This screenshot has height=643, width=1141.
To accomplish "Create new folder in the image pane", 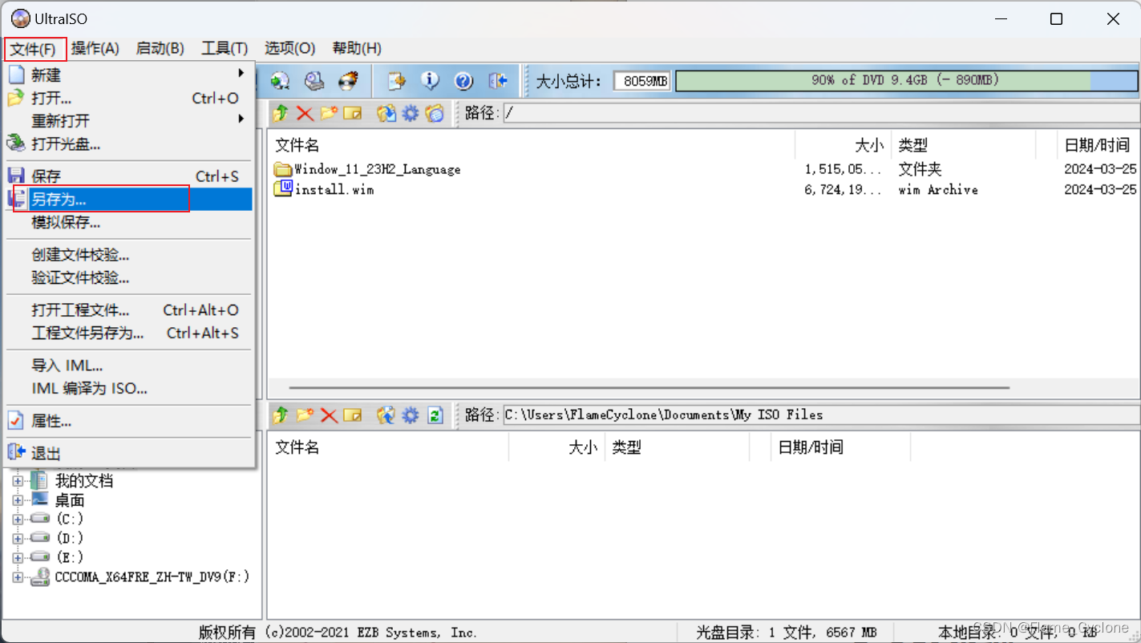I will point(329,113).
